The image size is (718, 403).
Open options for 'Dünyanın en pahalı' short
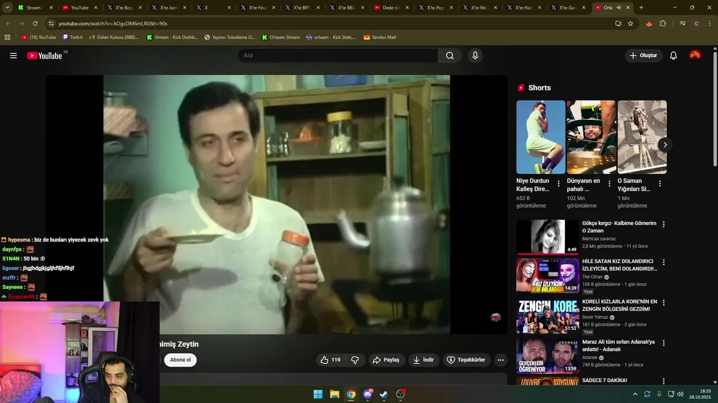609,184
